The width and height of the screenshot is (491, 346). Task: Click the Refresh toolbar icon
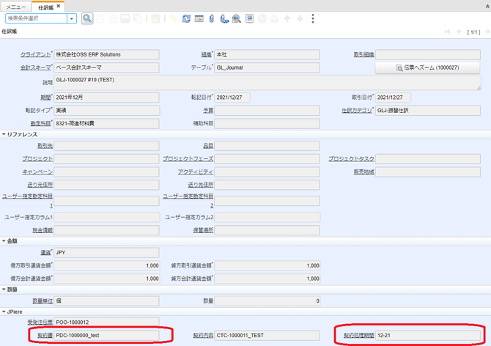[186, 19]
